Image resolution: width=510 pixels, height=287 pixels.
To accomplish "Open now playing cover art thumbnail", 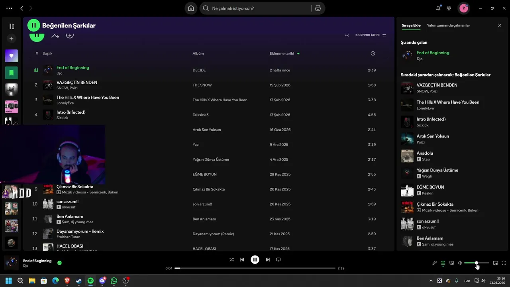I will (12, 263).
